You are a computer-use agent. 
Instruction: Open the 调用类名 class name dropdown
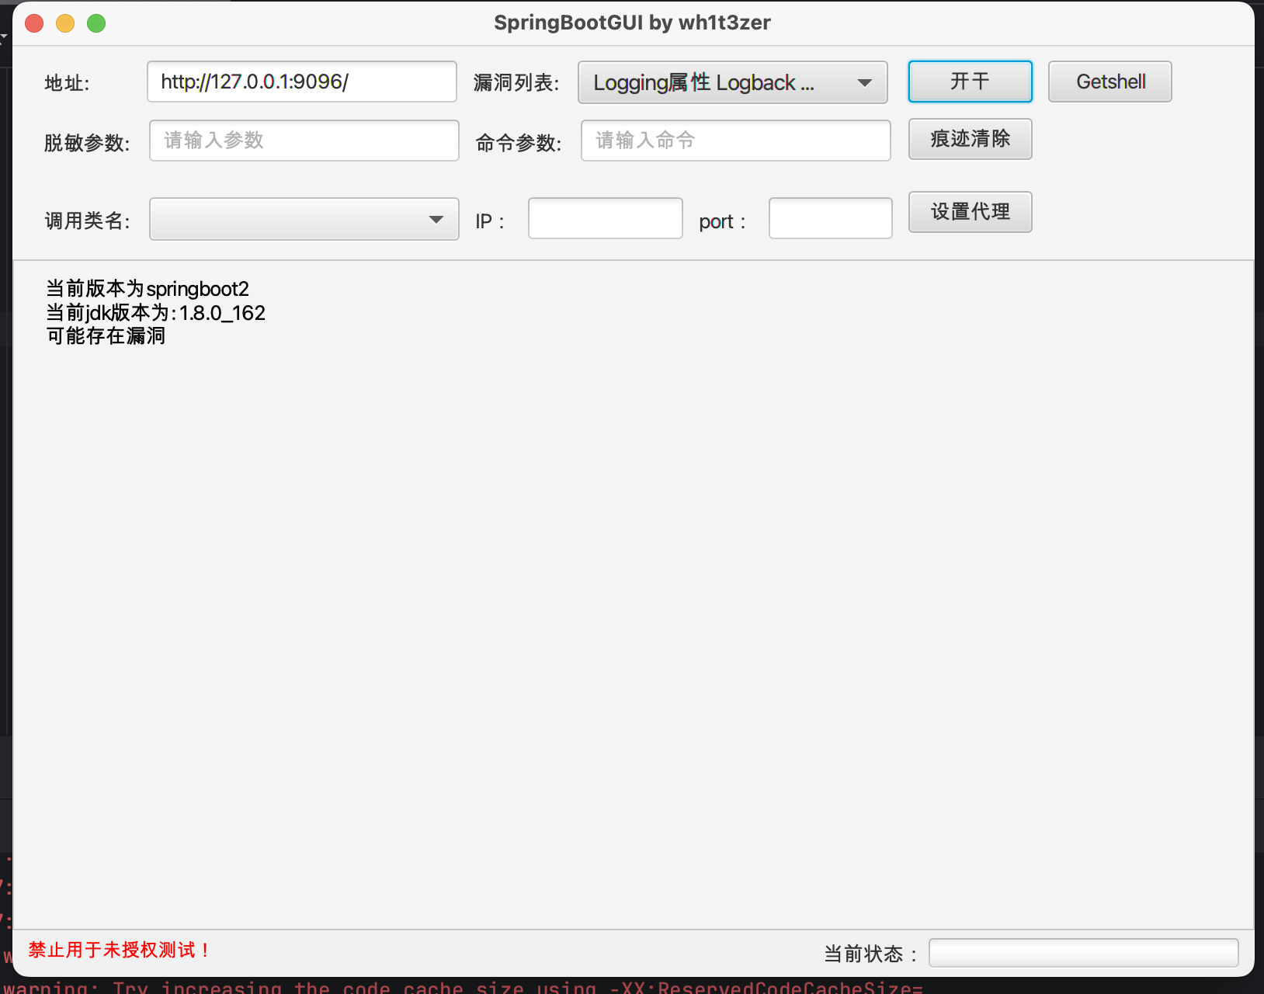click(304, 219)
